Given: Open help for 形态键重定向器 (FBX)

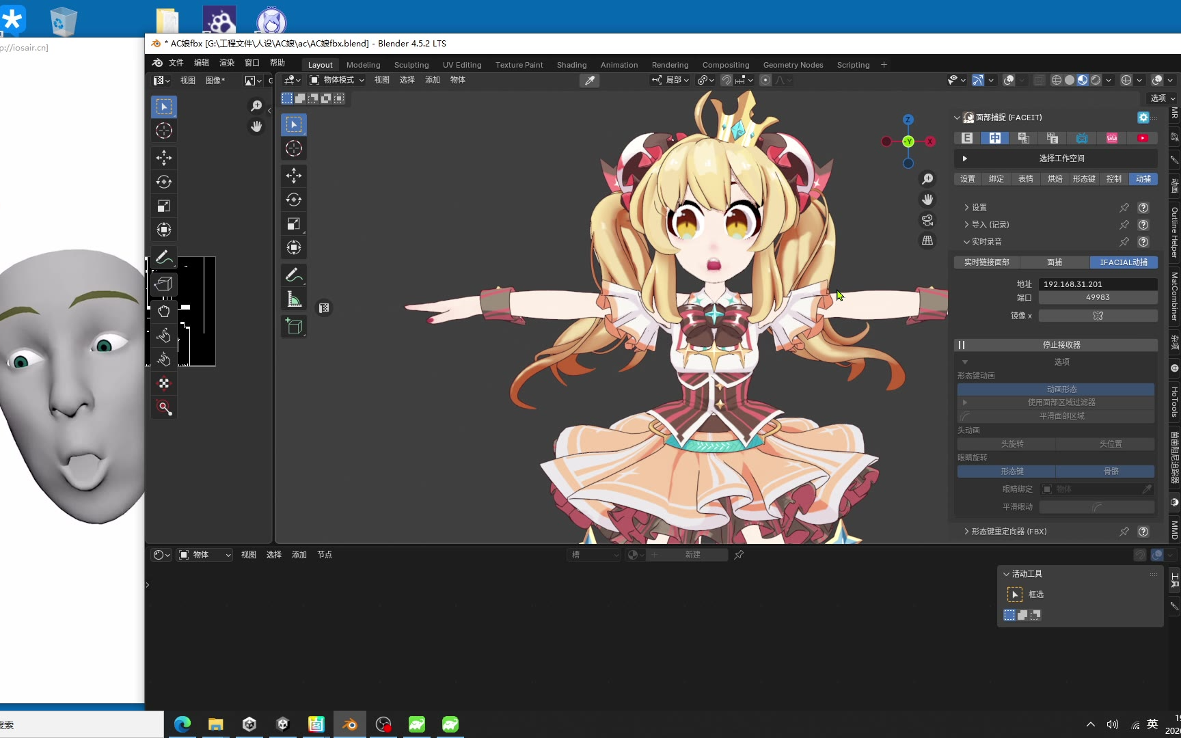Looking at the screenshot, I should pyautogui.click(x=1143, y=532).
